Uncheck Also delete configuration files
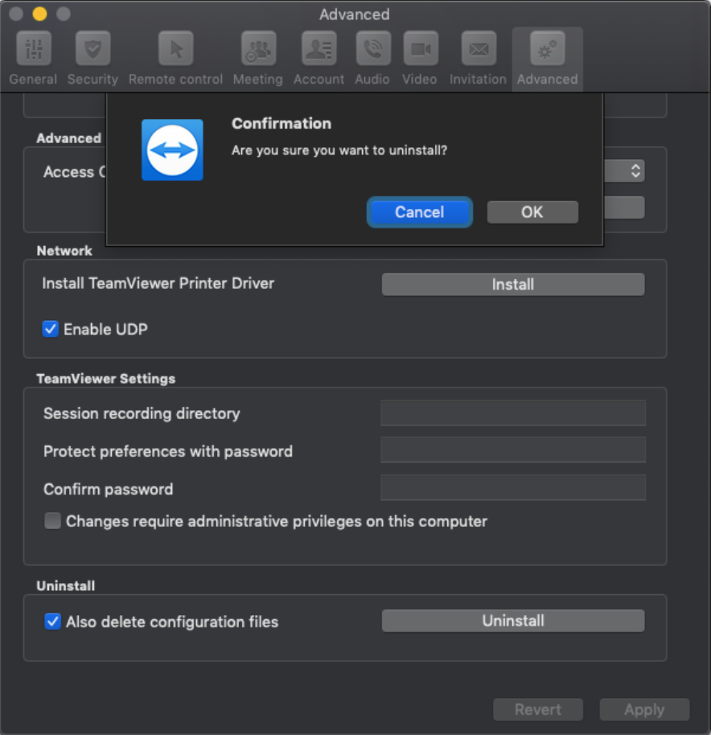Viewport: 711px width, 735px height. (x=52, y=622)
